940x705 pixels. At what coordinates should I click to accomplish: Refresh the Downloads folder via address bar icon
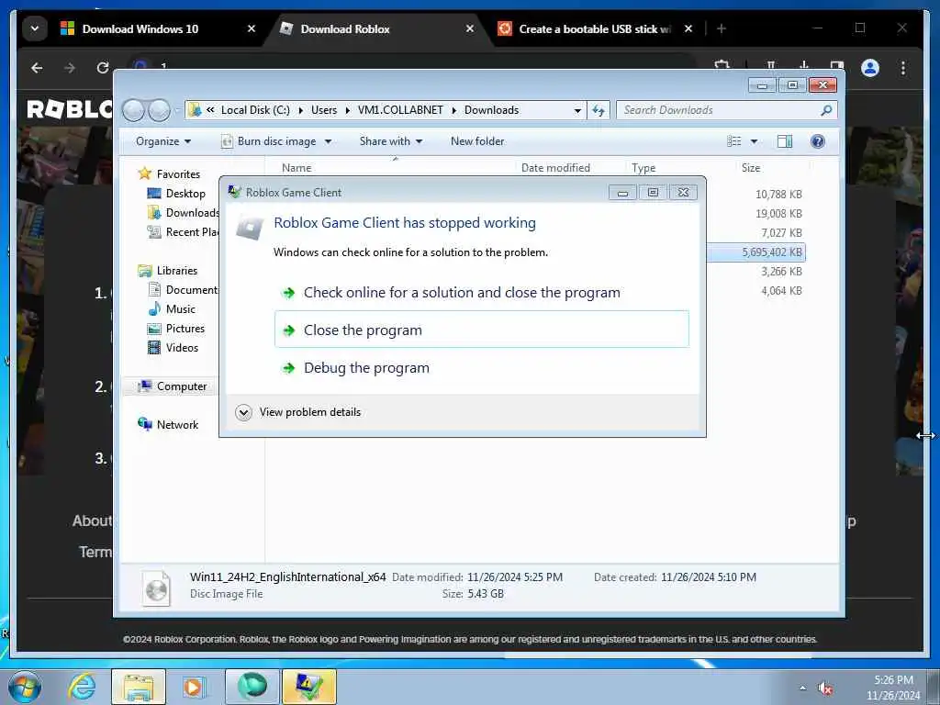[x=599, y=110]
